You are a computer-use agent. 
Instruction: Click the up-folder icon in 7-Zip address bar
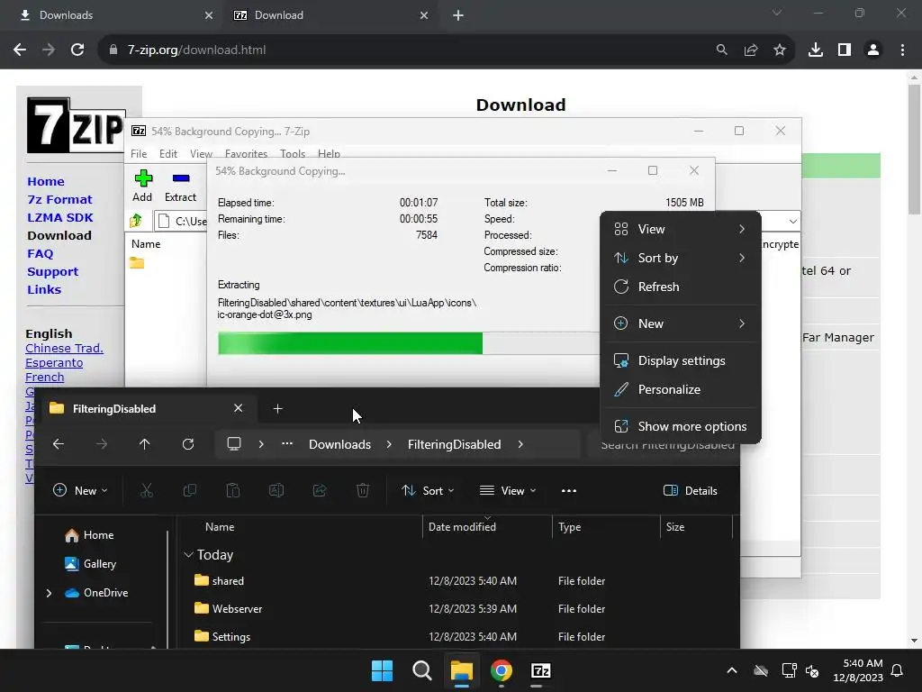click(x=136, y=221)
